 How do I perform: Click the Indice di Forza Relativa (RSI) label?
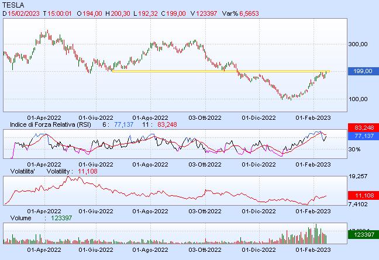50,125
